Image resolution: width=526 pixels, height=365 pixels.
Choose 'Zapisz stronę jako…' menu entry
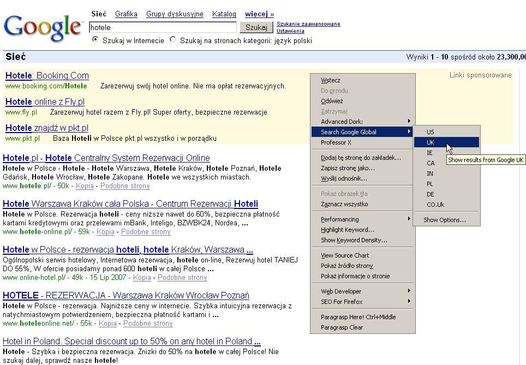click(x=363, y=168)
